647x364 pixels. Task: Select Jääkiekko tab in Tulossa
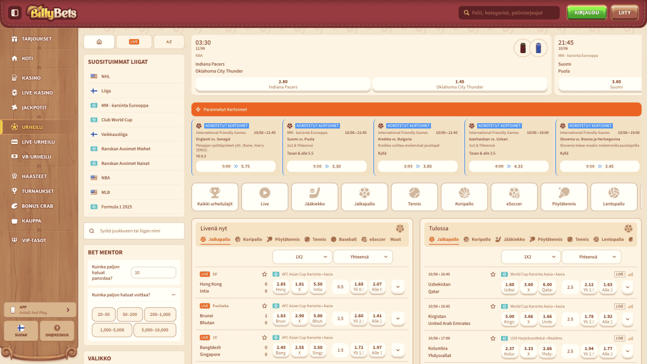[510, 240]
